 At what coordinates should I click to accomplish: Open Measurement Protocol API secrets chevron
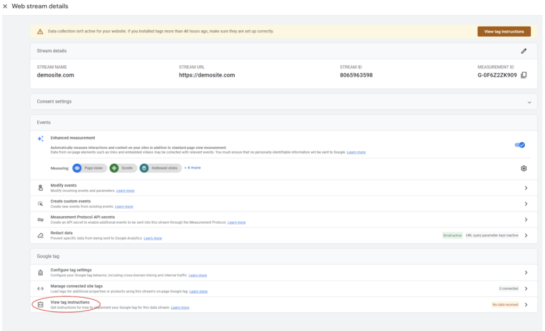coord(526,219)
